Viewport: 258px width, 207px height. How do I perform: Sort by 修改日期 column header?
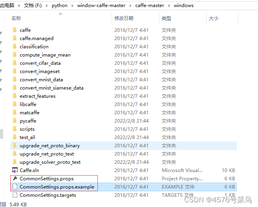coord(124,18)
